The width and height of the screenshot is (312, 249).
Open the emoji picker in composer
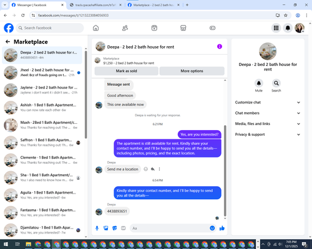coord(212,228)
